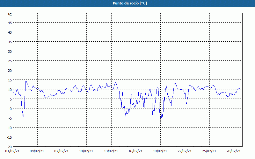This screenshot has width=255, height=159.
Task: Click the 16/02/21 date label
Action: [x=135, y=151]
